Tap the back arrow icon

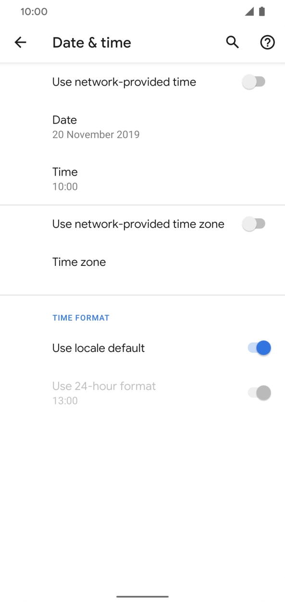click(x=20, y=42)
